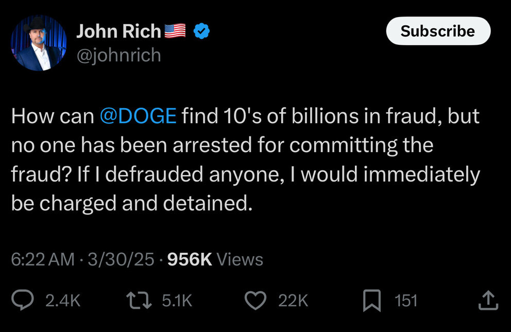Click the 3/30/25 post date

[121, 259]
